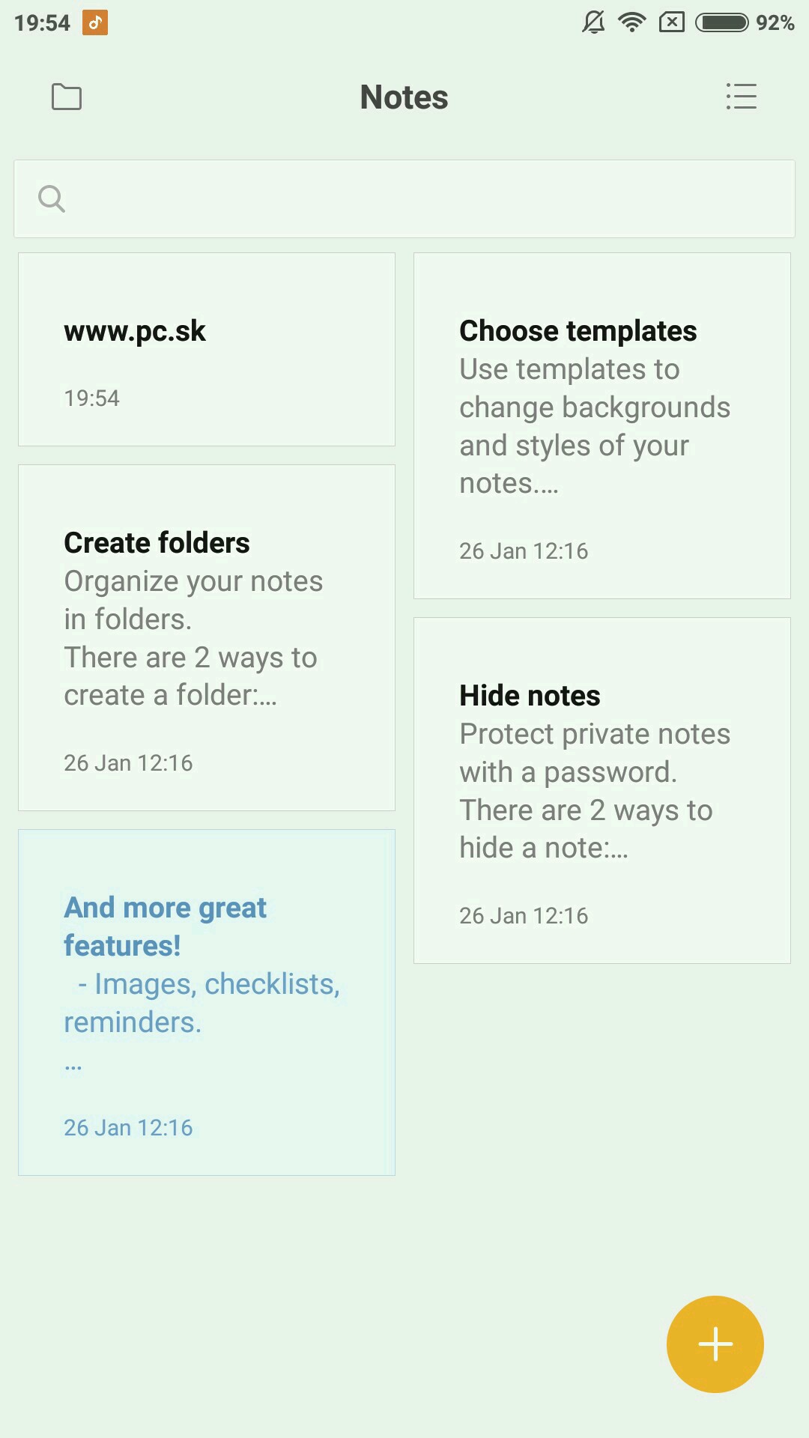Switch notes to list view
809x1438 pixels.
coord(741,97)
